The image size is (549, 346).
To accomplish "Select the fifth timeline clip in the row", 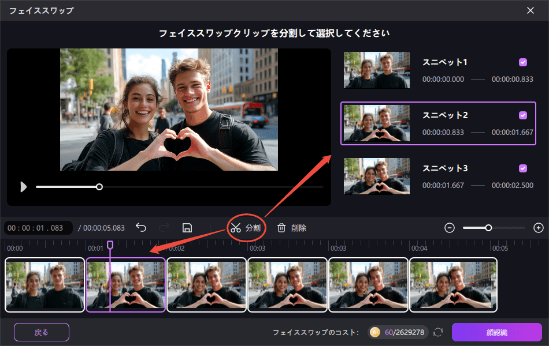I will click(368, 285).
